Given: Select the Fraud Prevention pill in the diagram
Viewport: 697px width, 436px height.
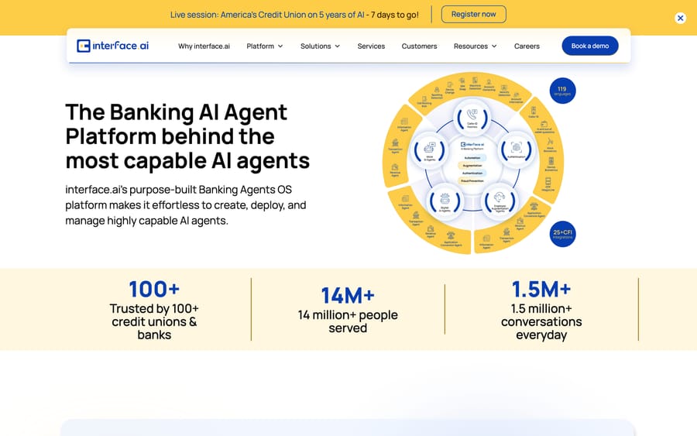Looking at the screenshot, I should point(472,181).
